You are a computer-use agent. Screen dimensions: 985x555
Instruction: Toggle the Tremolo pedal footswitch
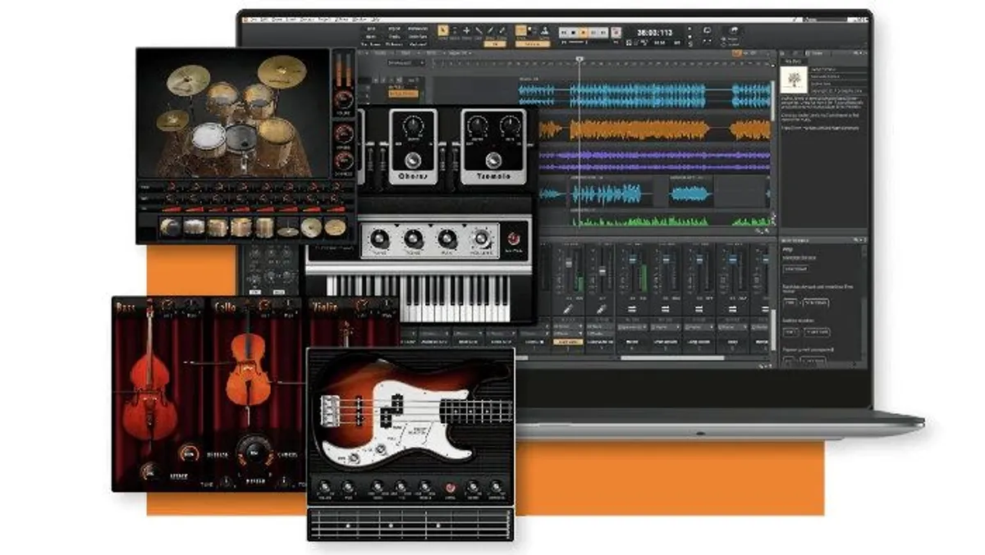(x=493, y=161)
